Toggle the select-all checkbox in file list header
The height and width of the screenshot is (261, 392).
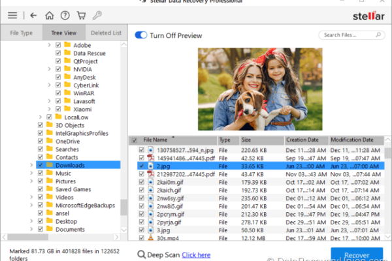click(x=135, y=140)
